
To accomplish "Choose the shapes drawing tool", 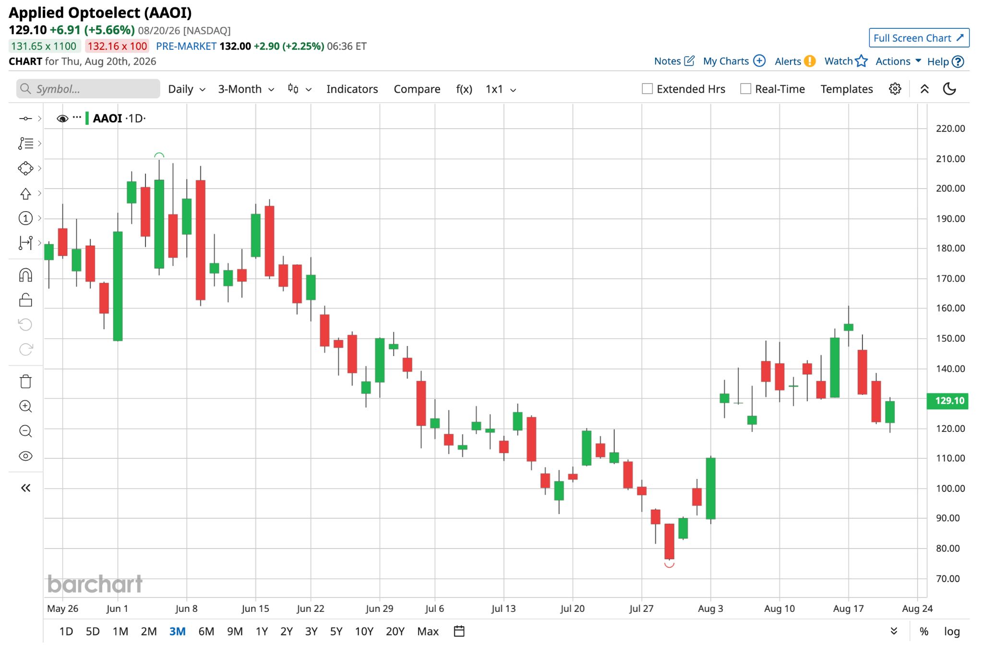I will click(x=25, y=168).
